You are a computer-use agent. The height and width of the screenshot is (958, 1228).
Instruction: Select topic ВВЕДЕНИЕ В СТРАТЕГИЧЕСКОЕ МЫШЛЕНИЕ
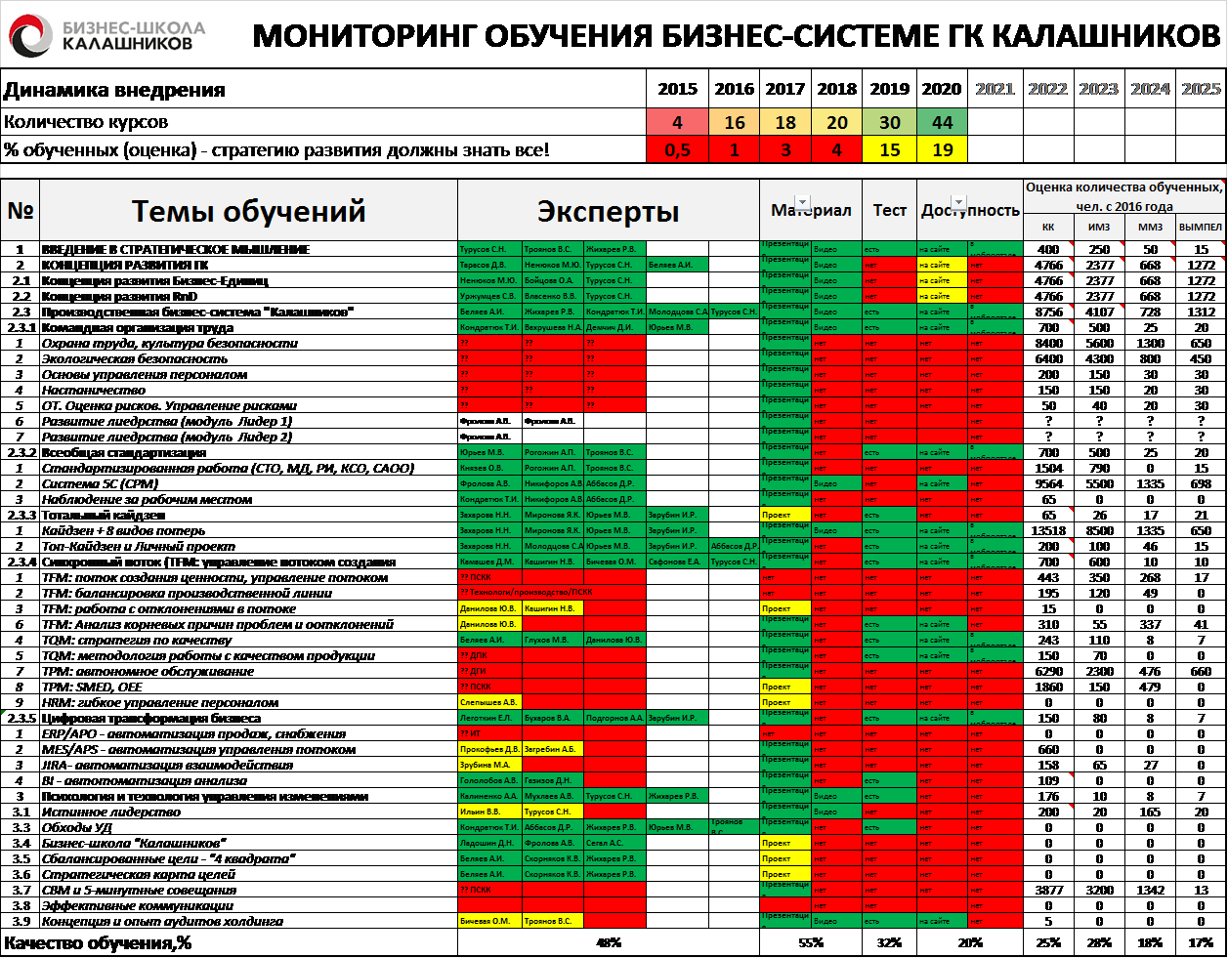tap(176, 249)
